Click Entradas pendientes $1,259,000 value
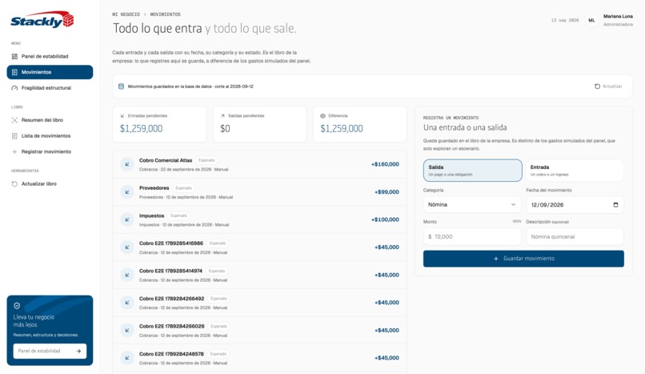This screenshot has width=645, height=374. [x=141, y=129]
